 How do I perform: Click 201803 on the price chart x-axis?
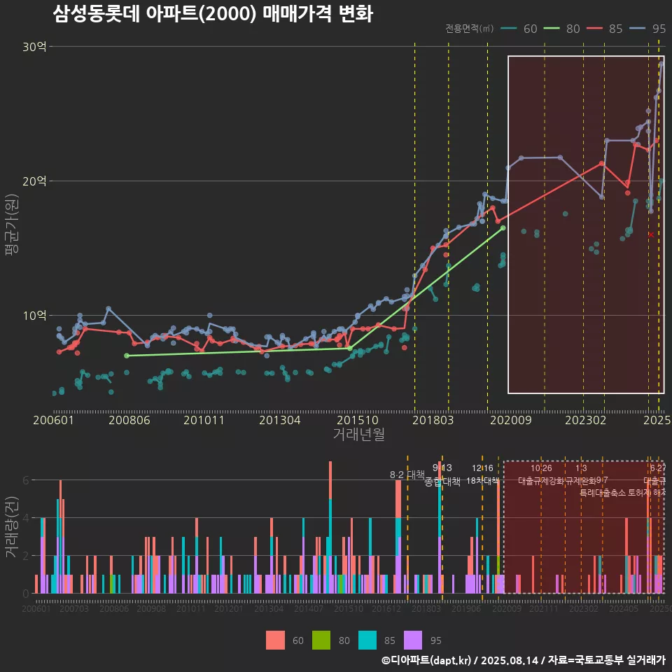[x=433, y=420]
